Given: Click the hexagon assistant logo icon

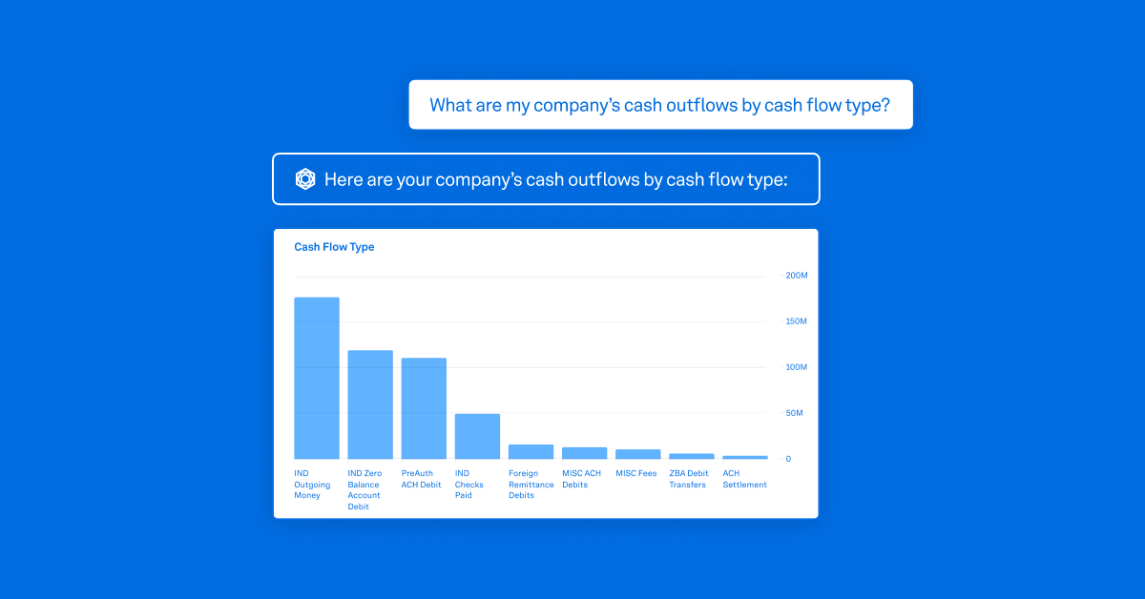Looking at the screenshot, I should (305, 179).
